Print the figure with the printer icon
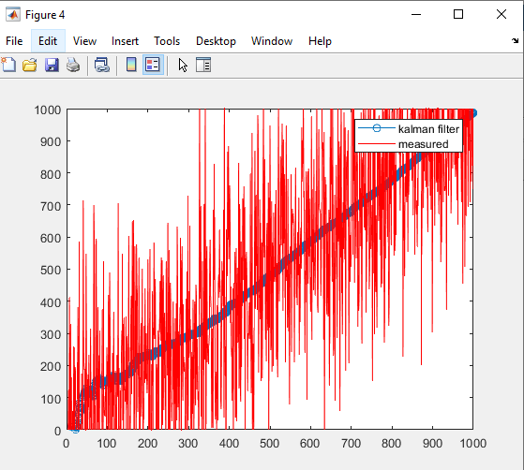 73,65
